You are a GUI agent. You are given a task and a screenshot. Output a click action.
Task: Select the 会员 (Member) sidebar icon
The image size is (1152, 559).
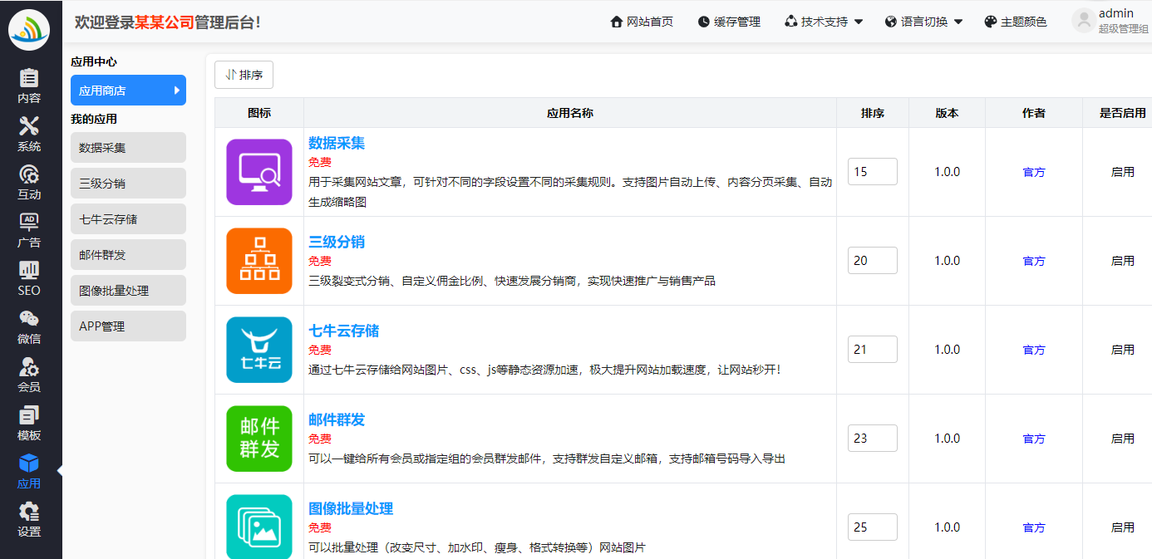pyautogui.click(x=29, y=375)
